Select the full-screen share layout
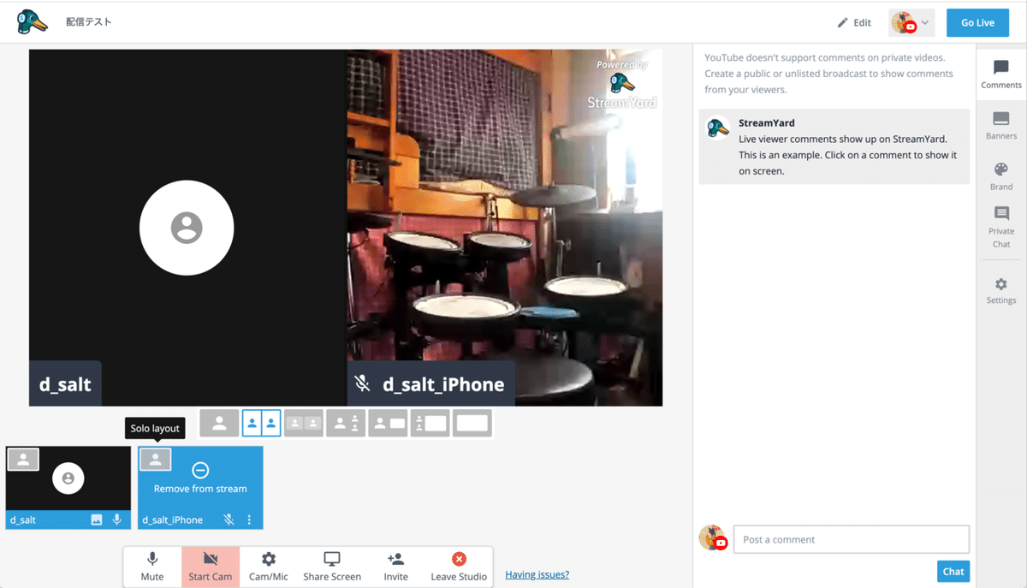The height and width of the screenshot is (588, 1027). pyautogui.click(x=472, y=423)
